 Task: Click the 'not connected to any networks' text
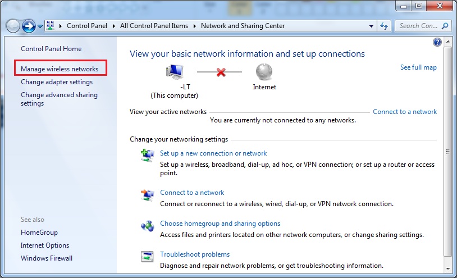(283, 120)
